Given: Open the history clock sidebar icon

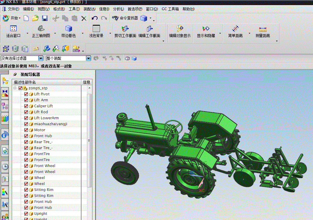Looking at the screenshot, I should [x=5, y=167].
